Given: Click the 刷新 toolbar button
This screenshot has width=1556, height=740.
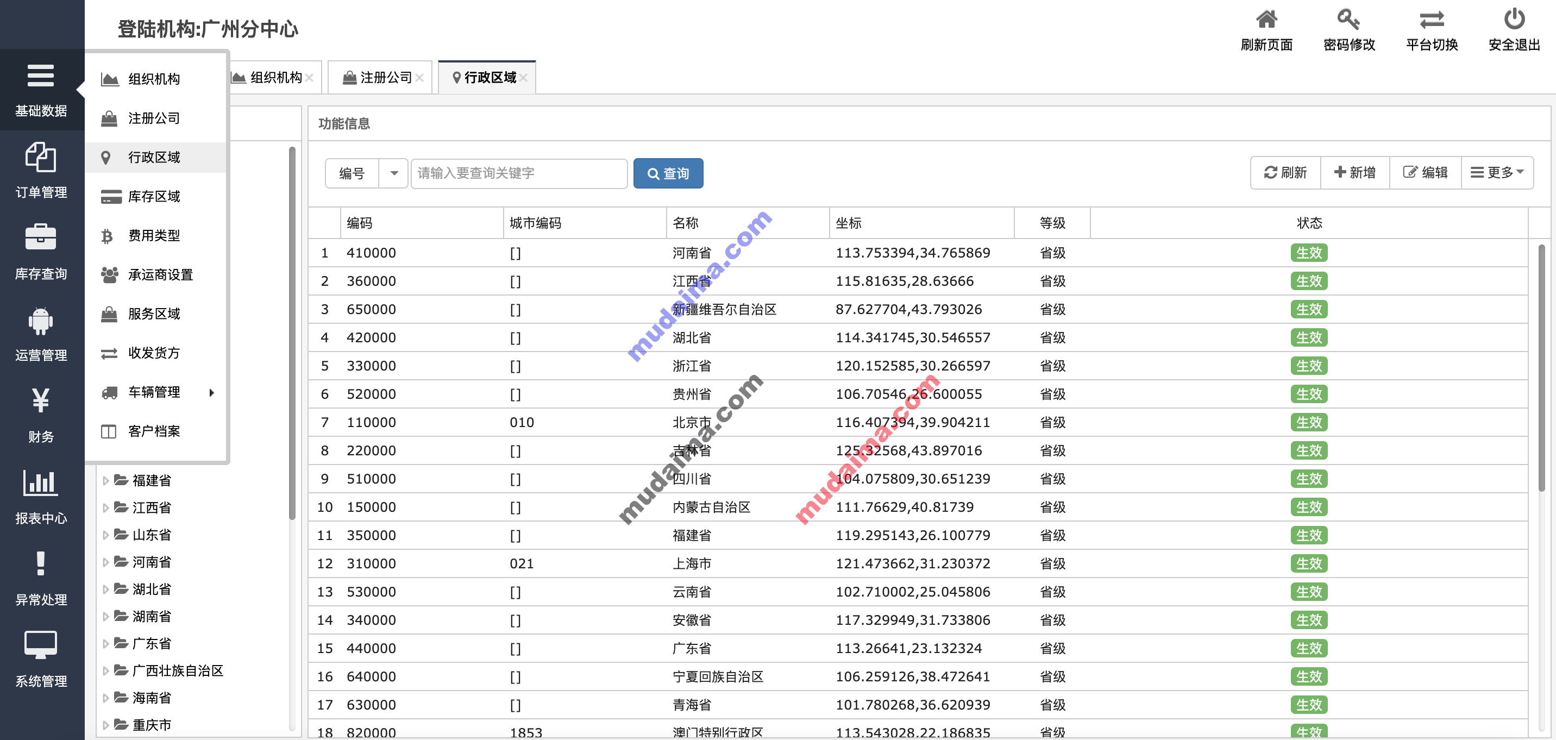Looking at the screenshot, I should pyautogui.click(x=1285, y=173).
